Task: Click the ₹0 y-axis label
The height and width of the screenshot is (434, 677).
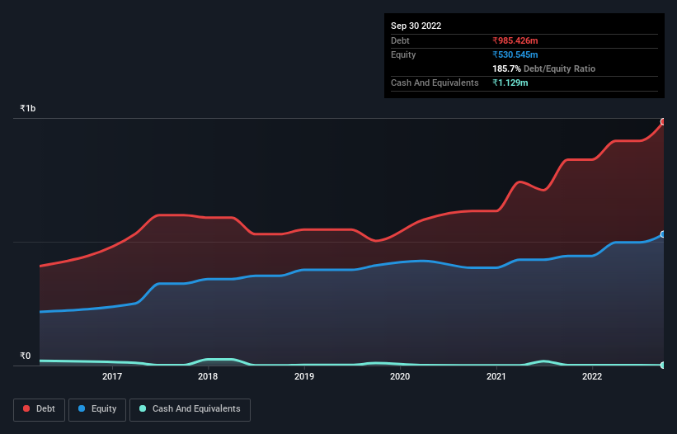Action: pyautogui.click(x=26, y=356)
